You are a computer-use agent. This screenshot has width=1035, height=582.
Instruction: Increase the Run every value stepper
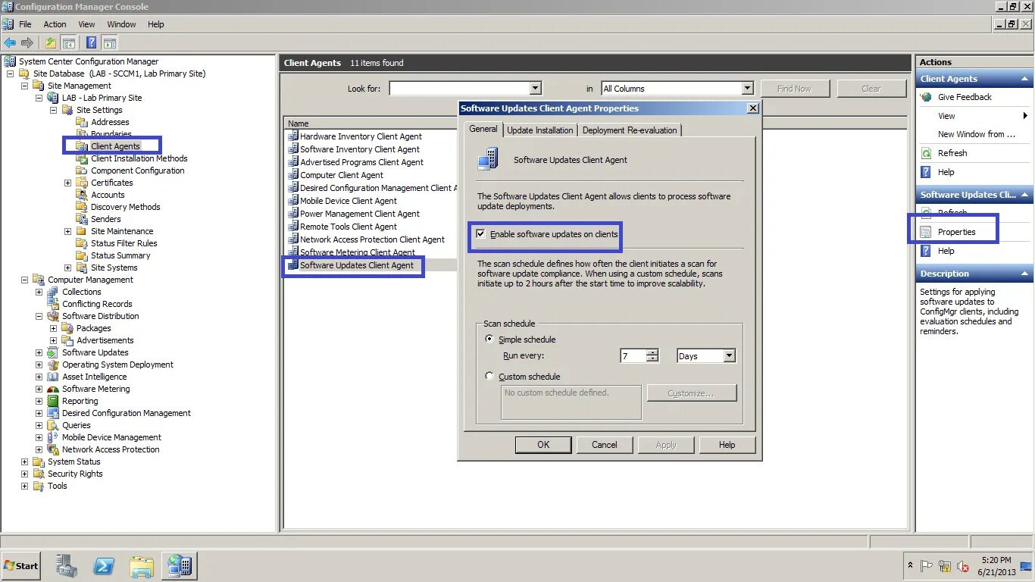pos(652,352)
